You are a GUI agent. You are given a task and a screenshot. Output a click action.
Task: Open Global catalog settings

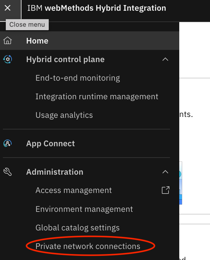(77, 228)
